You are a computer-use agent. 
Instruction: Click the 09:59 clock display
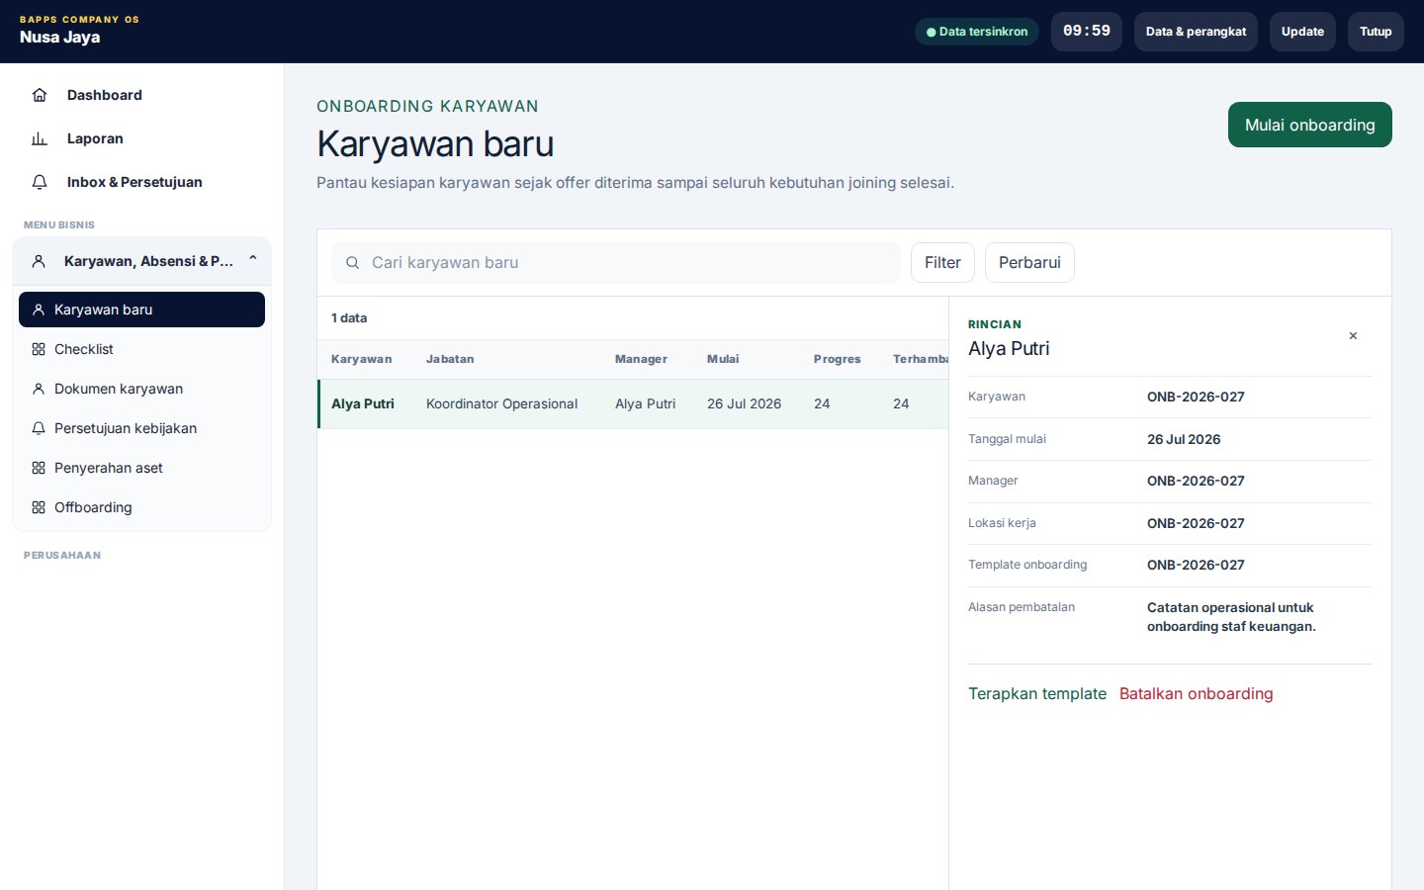[1087, 32]
